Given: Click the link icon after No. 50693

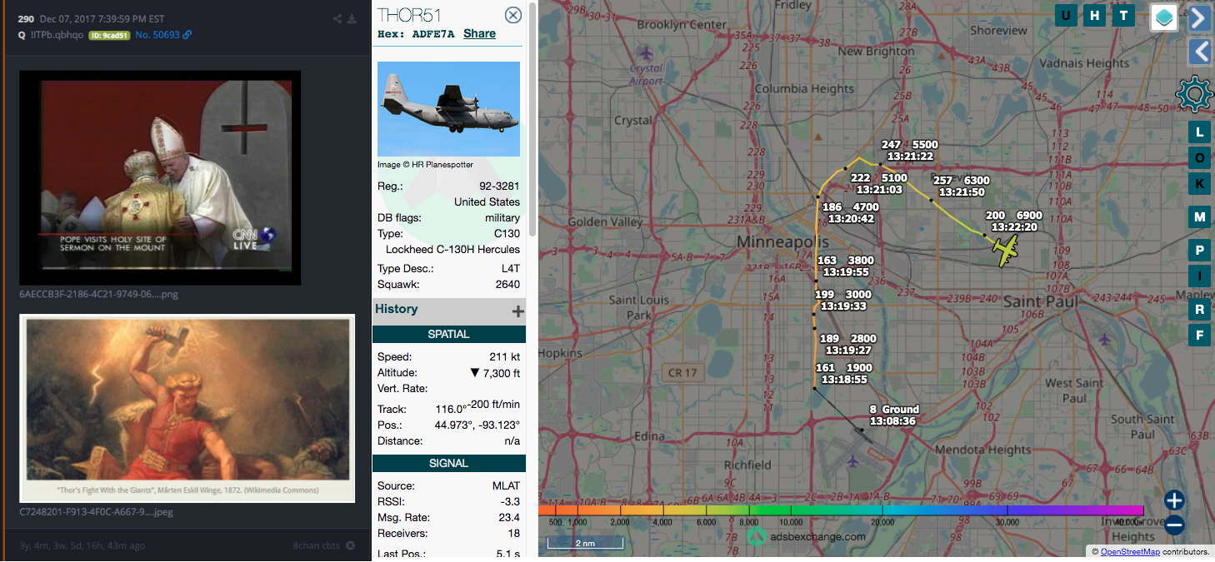Looking at the screenshot, I should pyautogui.click(x=187, y=34).
